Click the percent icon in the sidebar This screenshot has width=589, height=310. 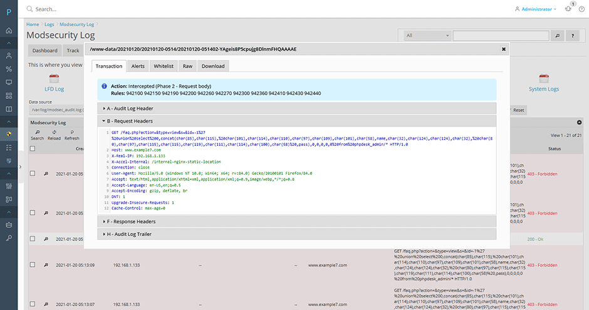tap(9, 69)
